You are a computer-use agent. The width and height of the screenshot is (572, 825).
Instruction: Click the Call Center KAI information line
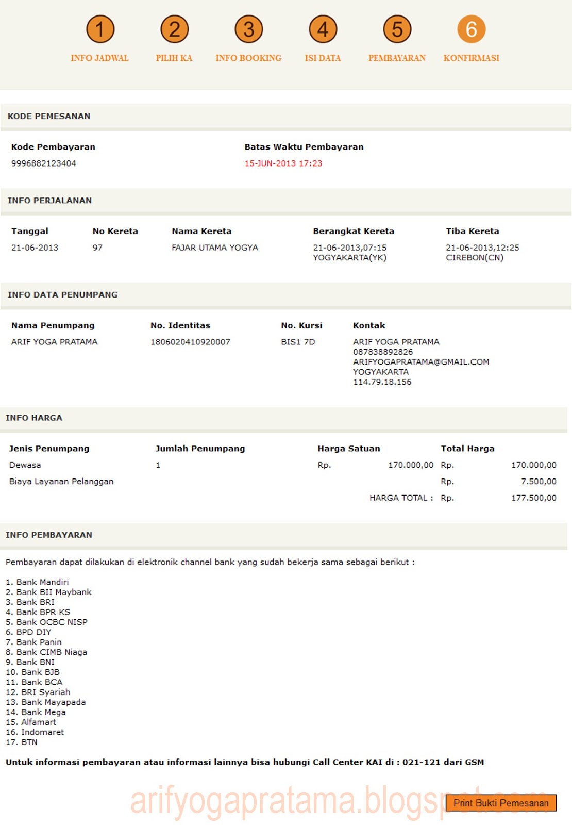[245, 762]
